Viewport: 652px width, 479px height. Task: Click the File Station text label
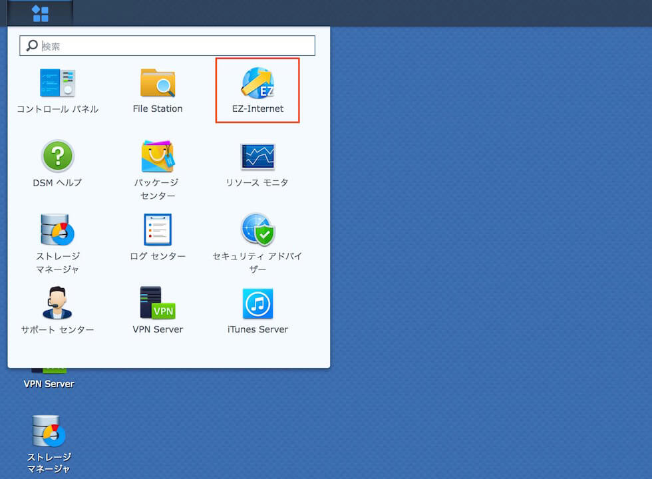coord(158,109)
